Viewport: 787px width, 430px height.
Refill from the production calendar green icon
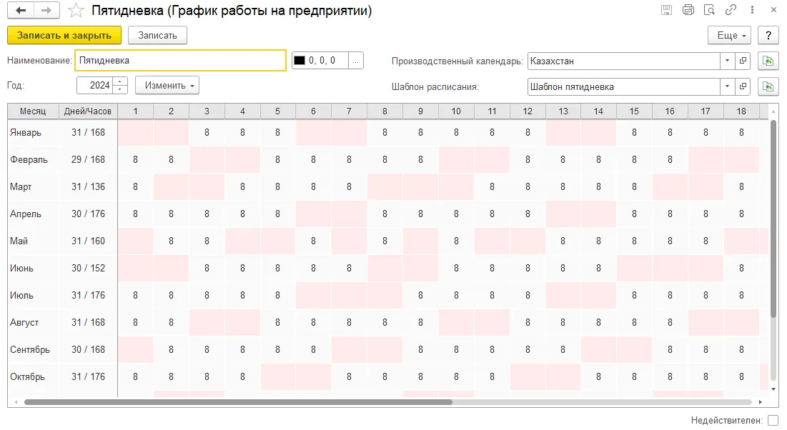(x=768, y=61)
